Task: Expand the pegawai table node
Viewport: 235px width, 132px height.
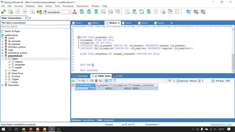Action: (10, 62)
